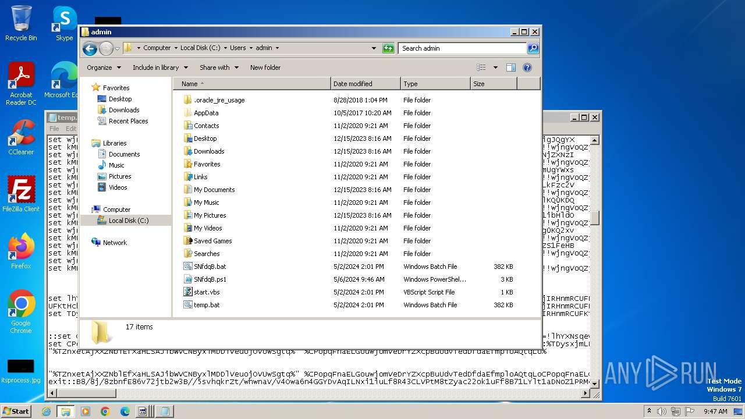This screenshot has height=419, width=745.
Task: Select Music library
Action: [x=116, y=165]
